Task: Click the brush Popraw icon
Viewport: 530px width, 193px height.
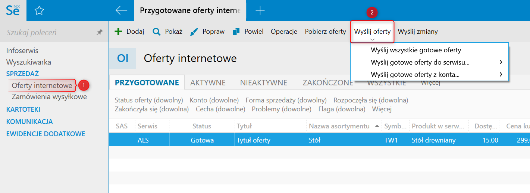Action: (194, 32)
